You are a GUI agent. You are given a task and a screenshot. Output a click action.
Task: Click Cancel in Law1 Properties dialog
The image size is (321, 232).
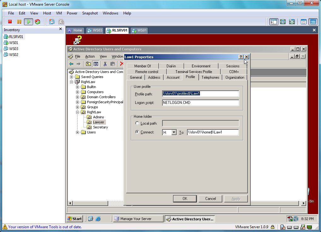pyautogui.click(x=210, y=199)
